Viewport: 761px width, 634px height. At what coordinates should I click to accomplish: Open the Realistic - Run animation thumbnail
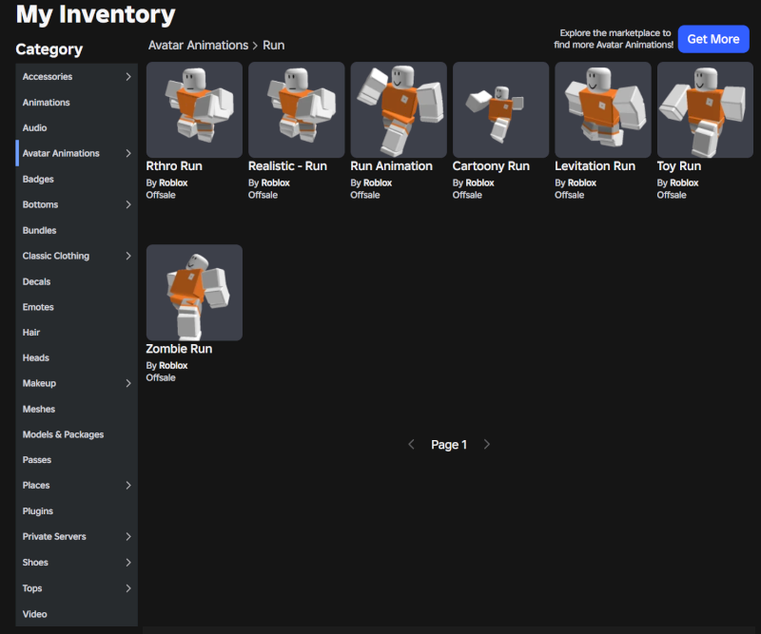pyautogui.click(x=297, y=109)
